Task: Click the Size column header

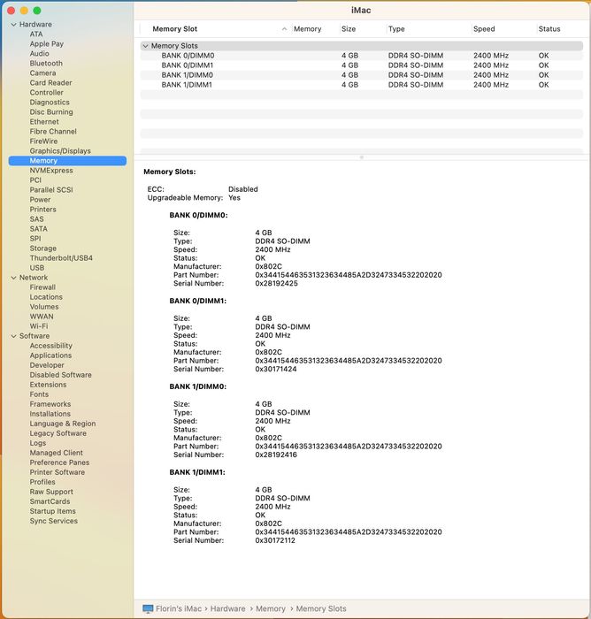Action: click(x=349, y=29)
